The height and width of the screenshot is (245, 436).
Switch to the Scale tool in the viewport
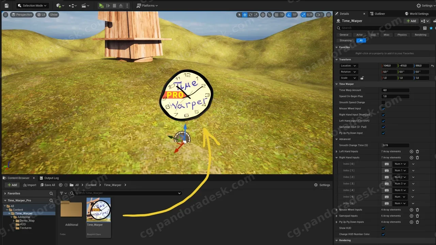(x=256, y=15)
